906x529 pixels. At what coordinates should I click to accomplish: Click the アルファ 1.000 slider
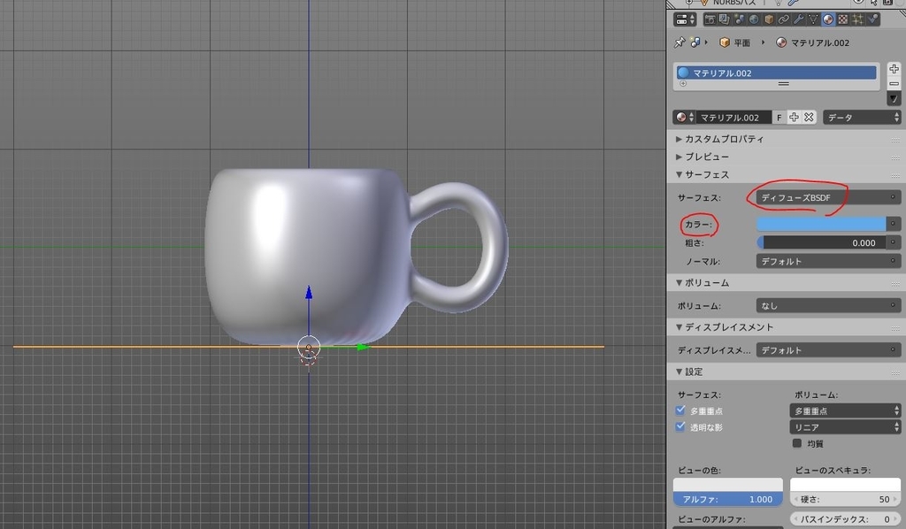(x=728, y=499)
